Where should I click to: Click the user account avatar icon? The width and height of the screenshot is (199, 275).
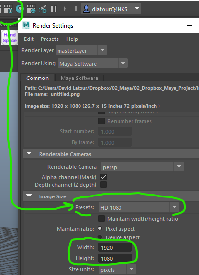pos(86,9)
